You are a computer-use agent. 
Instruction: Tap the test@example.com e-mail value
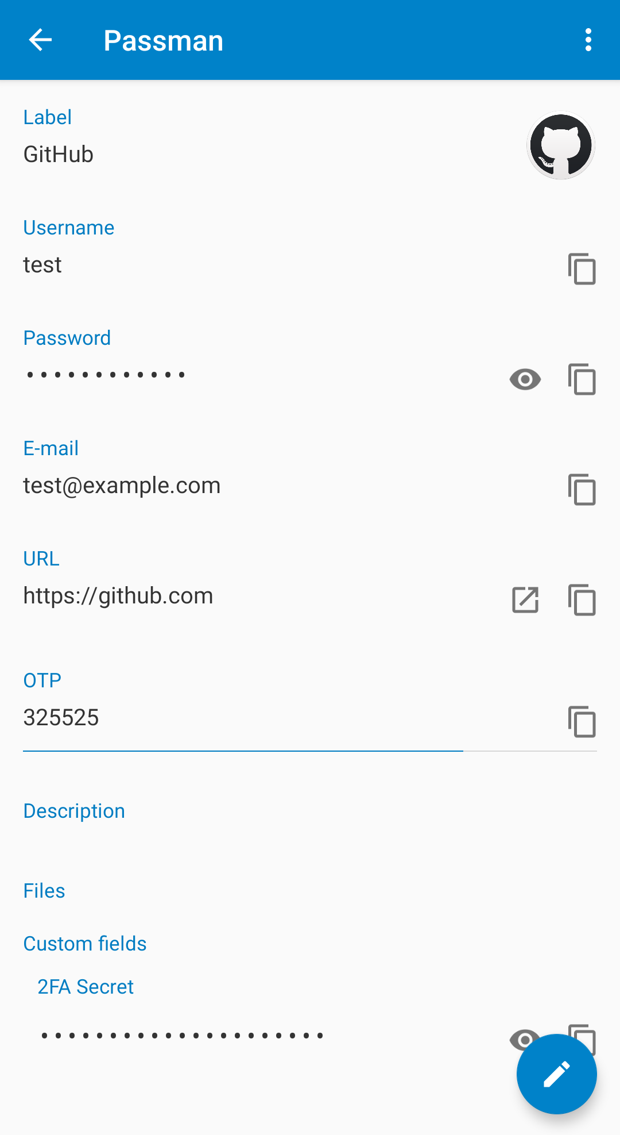pyautogui.click(x=122, y=486)
